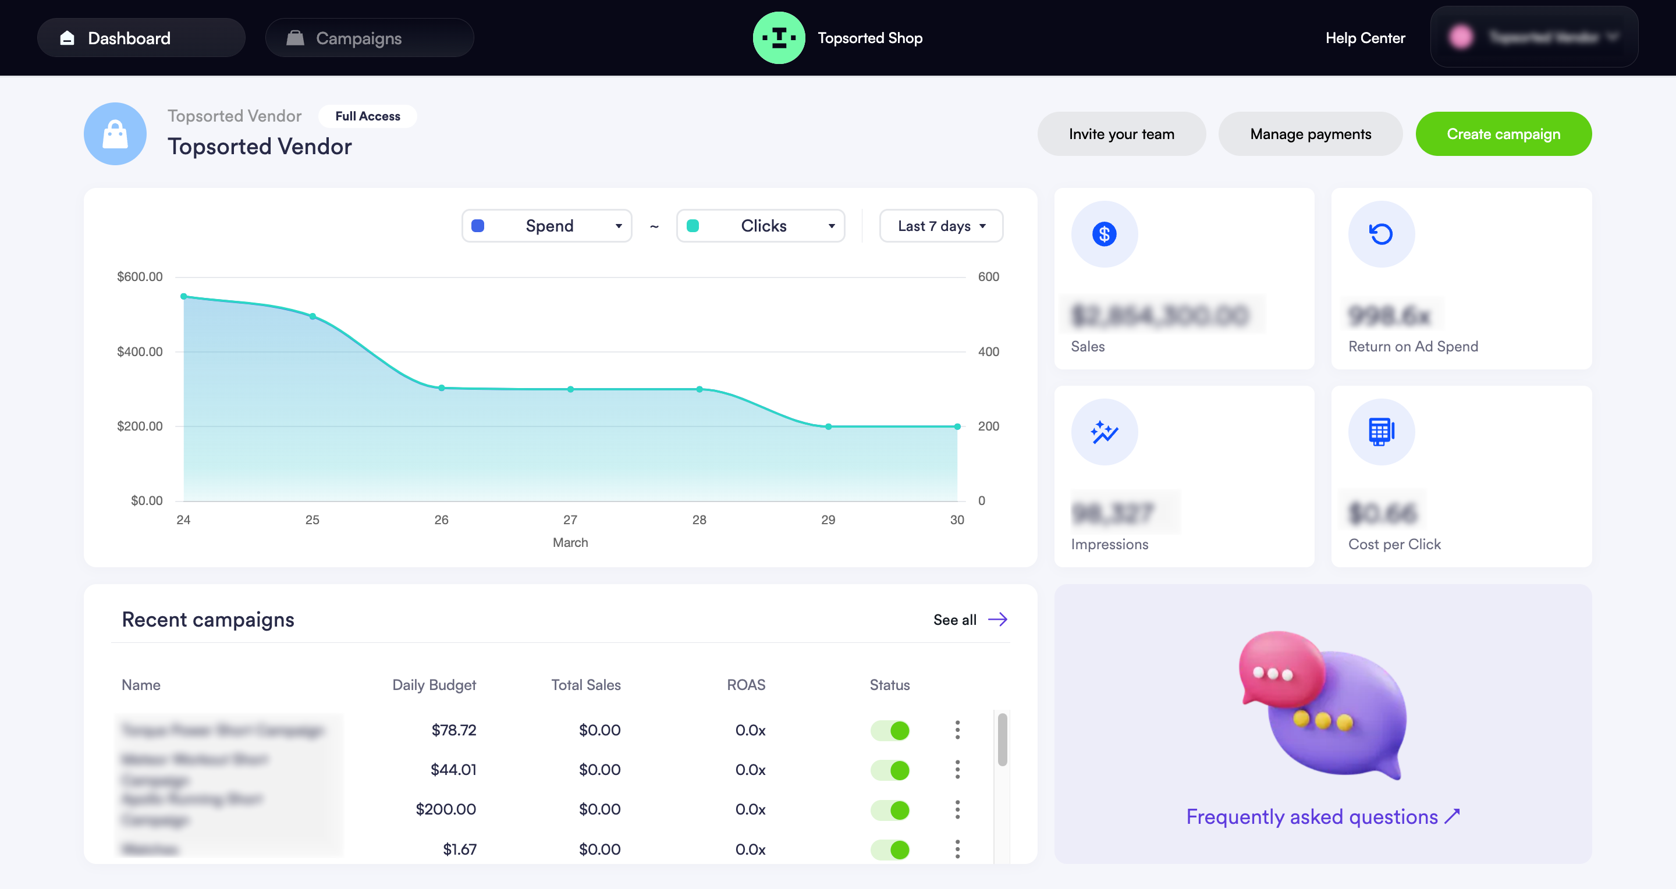The image size is (1676, 889).
Task: Click the March 26 chart data point
Action: (x=441, y=388)
